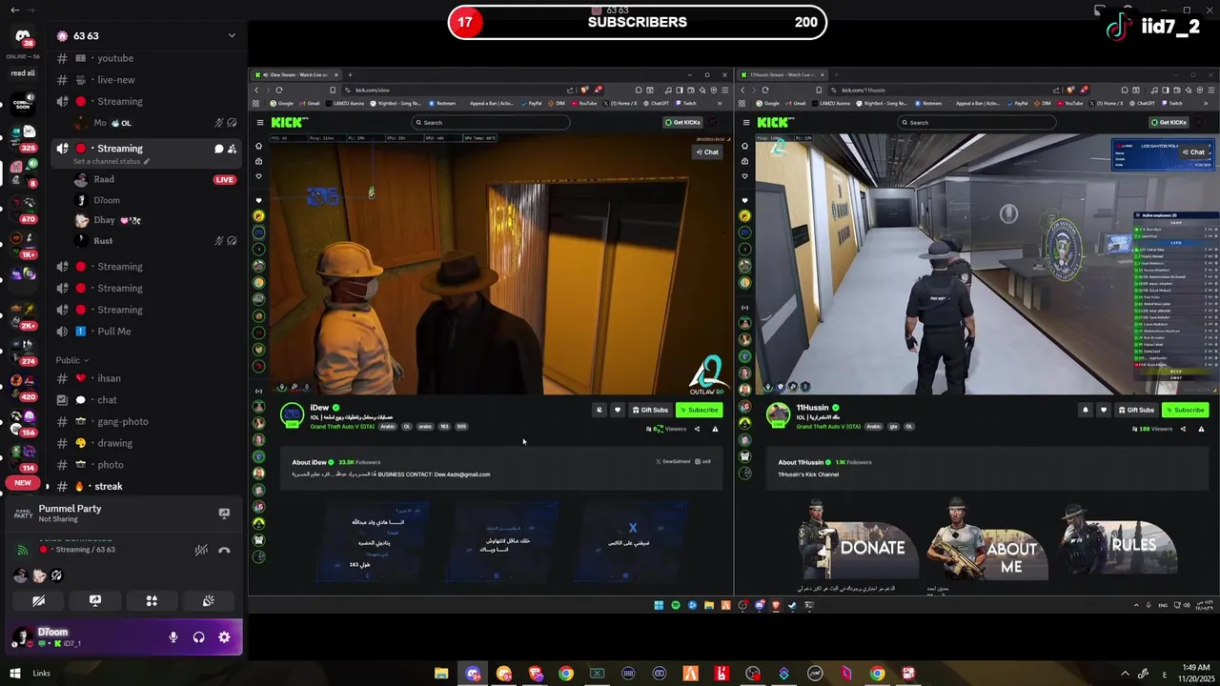This screenshot has height=686, width=1220.
Task: Disconnect from voice with hang-up icon
Action: (x=224, y=550)
